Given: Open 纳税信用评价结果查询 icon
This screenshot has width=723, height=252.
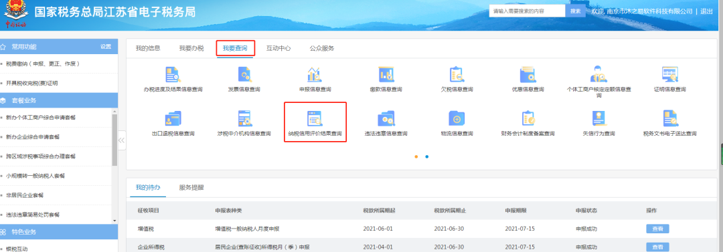Looking at the screenshot, I should point(315,118).
